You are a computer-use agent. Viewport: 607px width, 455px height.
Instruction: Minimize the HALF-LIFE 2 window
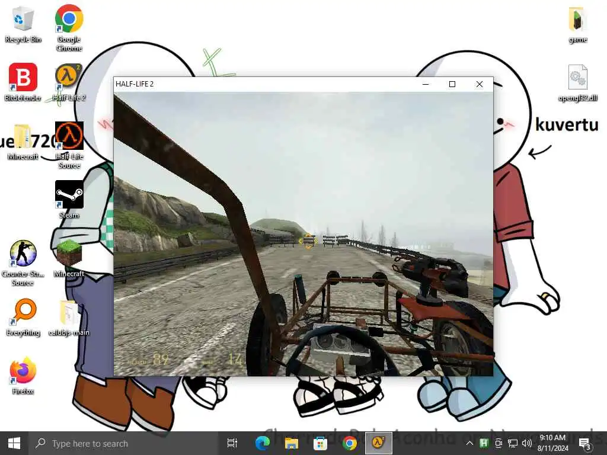pyautogui.click(x=426, y=84)
